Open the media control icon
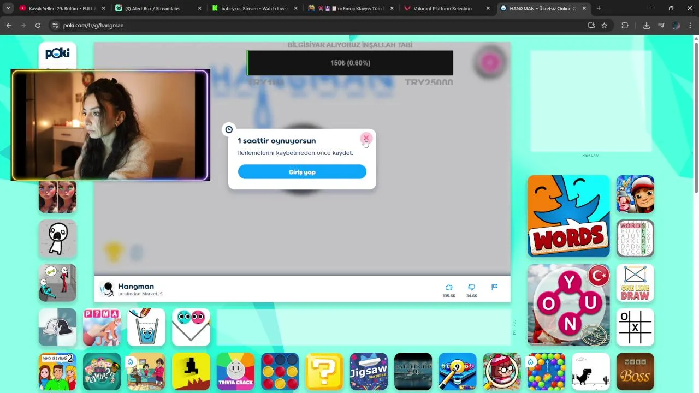 point(661,25)
